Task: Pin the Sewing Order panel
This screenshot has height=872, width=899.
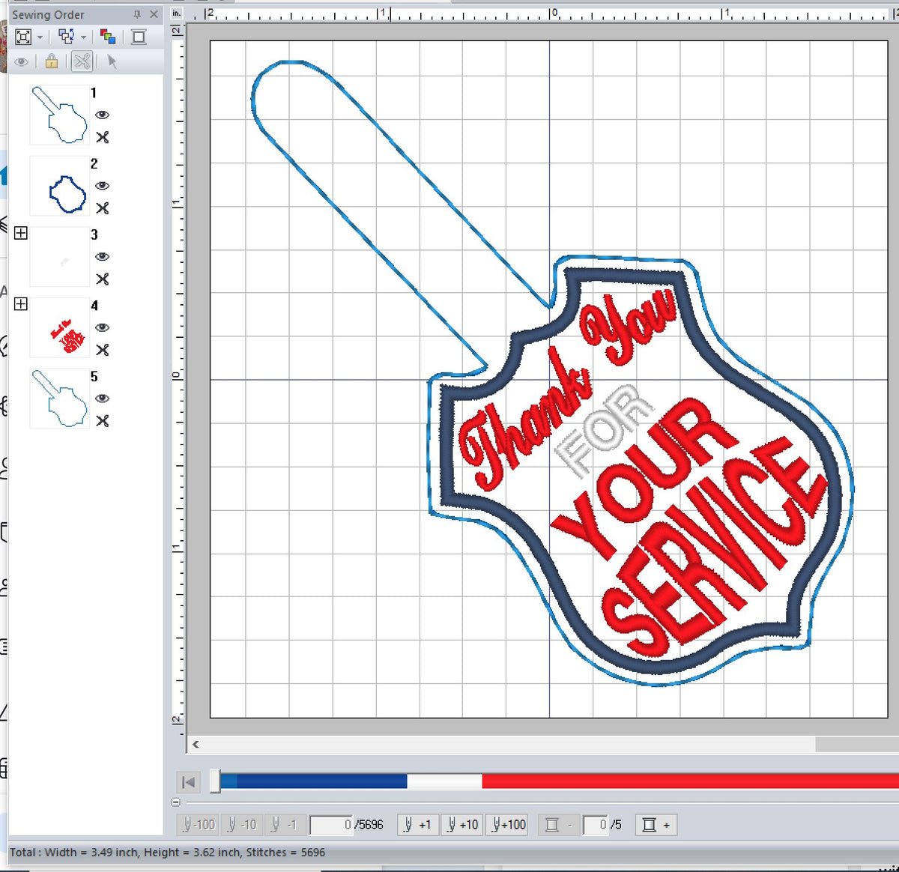Action: tap(136, 14)
